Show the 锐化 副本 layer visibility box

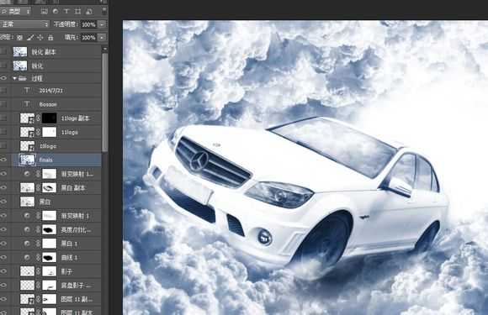coord(3,51)
